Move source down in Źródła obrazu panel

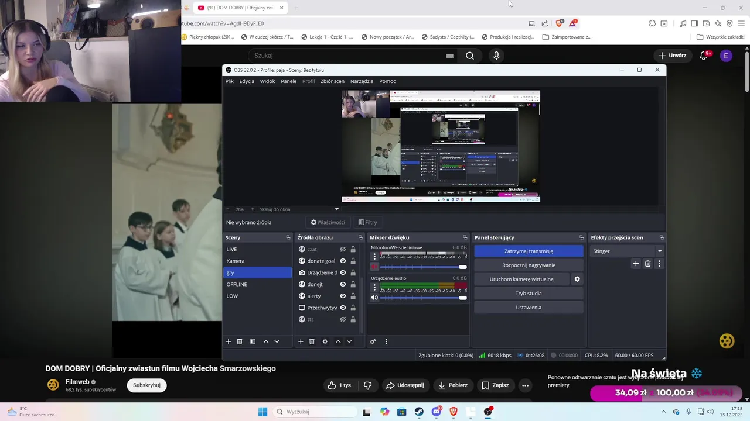pyautogui.click(x=349, y=341)
